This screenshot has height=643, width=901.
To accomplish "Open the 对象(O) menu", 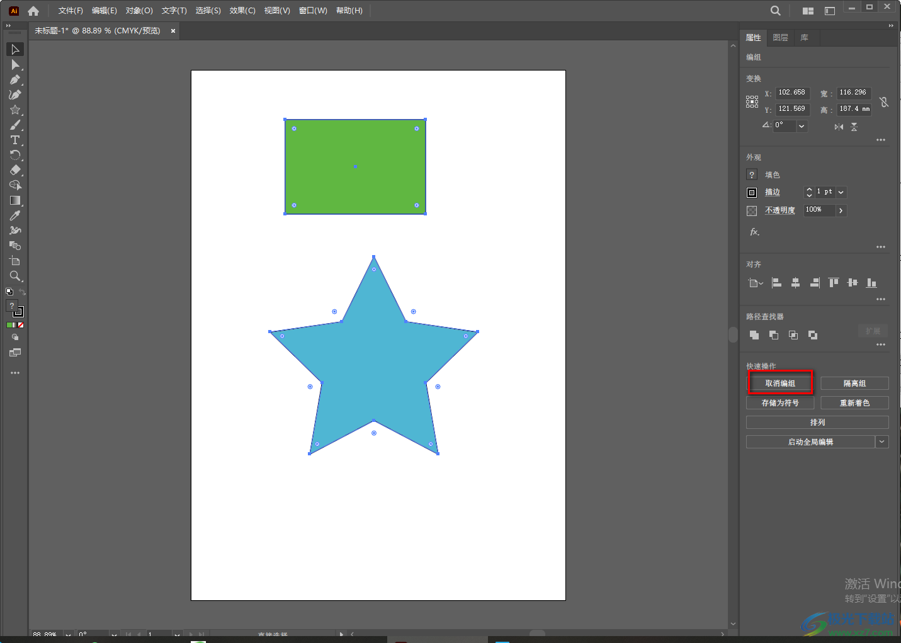I will coord(139,11).
